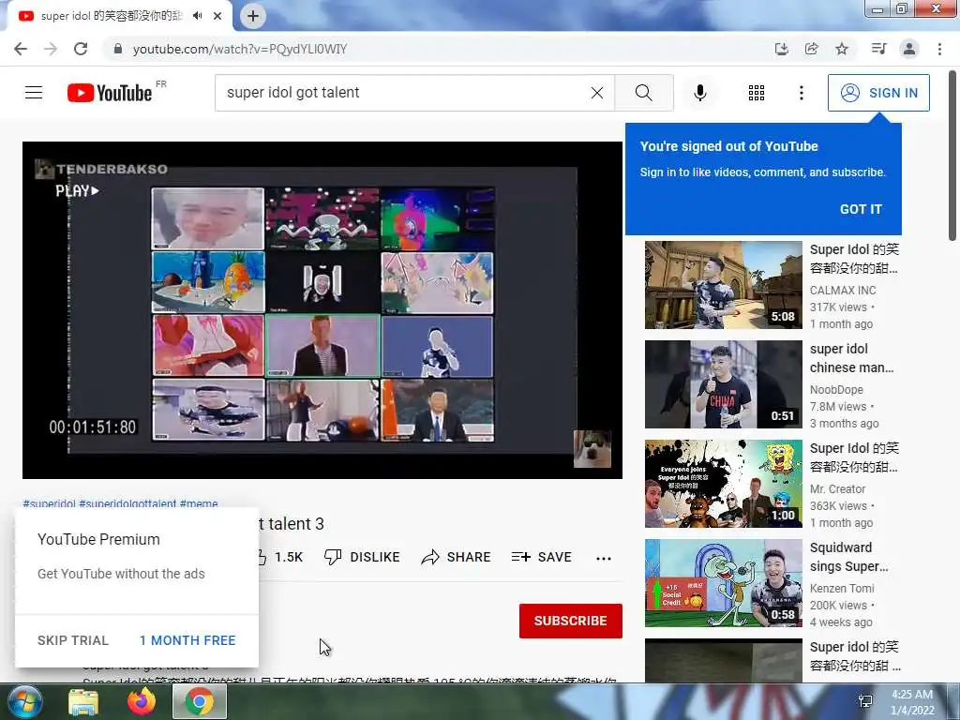Close the super idol browser tab
This screenshot has width=960, height=720.
pyautogui.click(x=217, y=16)
